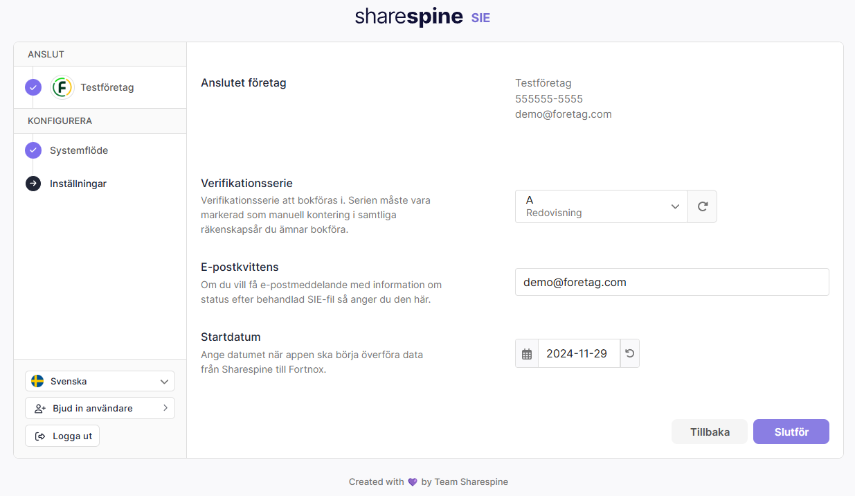Select the Inställningar step
Screen dimensions: 855x496
(78, 184)
